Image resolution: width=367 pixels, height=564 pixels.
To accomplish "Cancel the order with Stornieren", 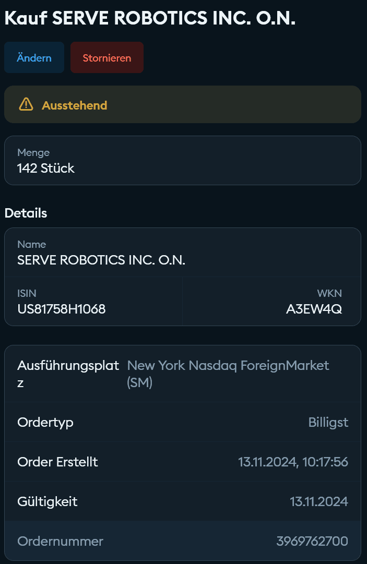I will coord(106,57).
